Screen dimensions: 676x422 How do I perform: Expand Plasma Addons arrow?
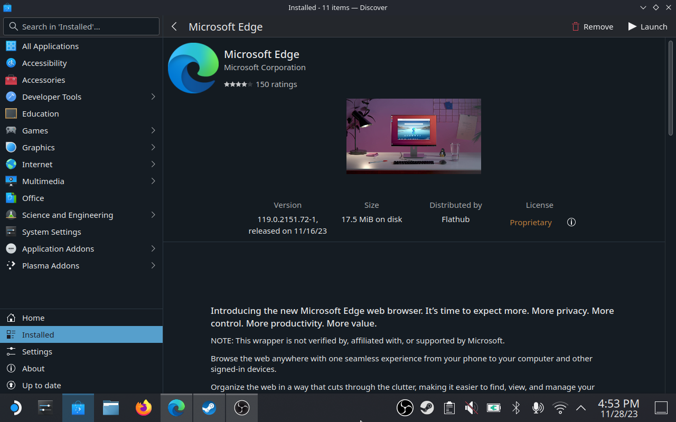click(153, 265)
